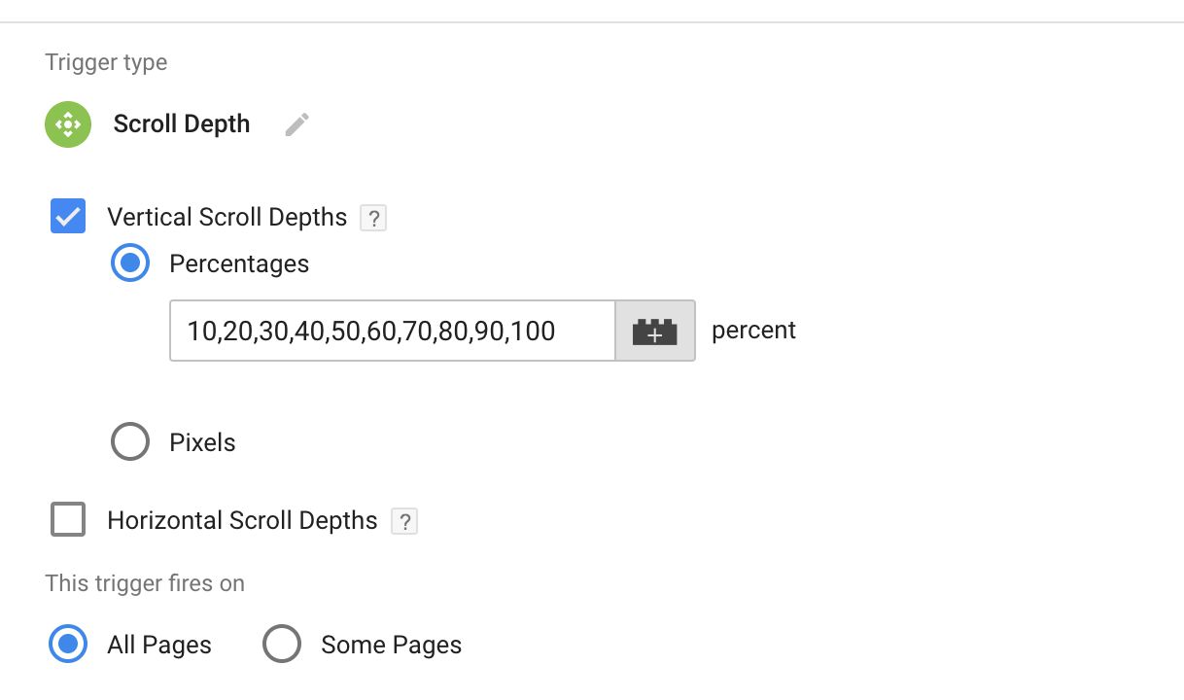The width and height of the screenshot is (1184, 700).
Task: Choose the All Pages radio button
Action: click(68, 645)
